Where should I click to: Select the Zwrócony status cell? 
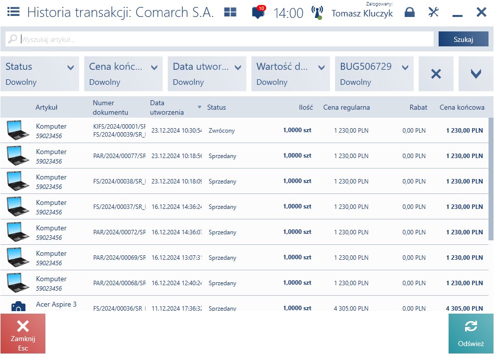click(222, 131)
